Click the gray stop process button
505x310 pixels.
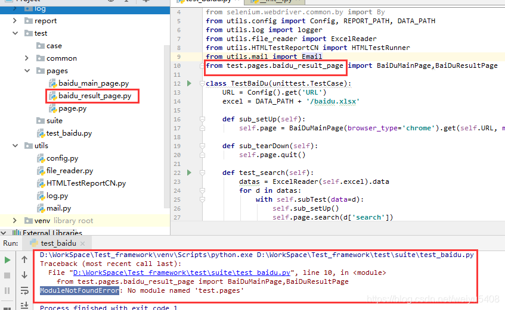(x=7, y=275)
